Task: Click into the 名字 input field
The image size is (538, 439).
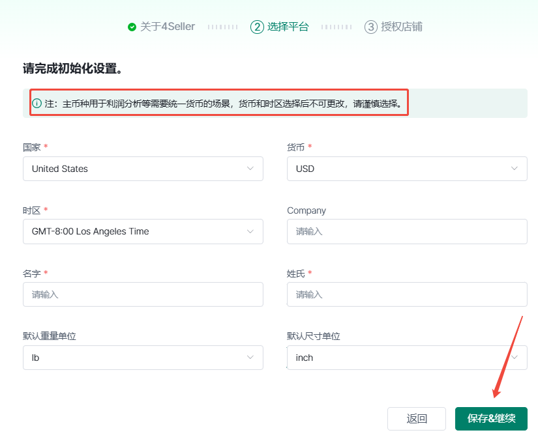Action: click(142, 294)
